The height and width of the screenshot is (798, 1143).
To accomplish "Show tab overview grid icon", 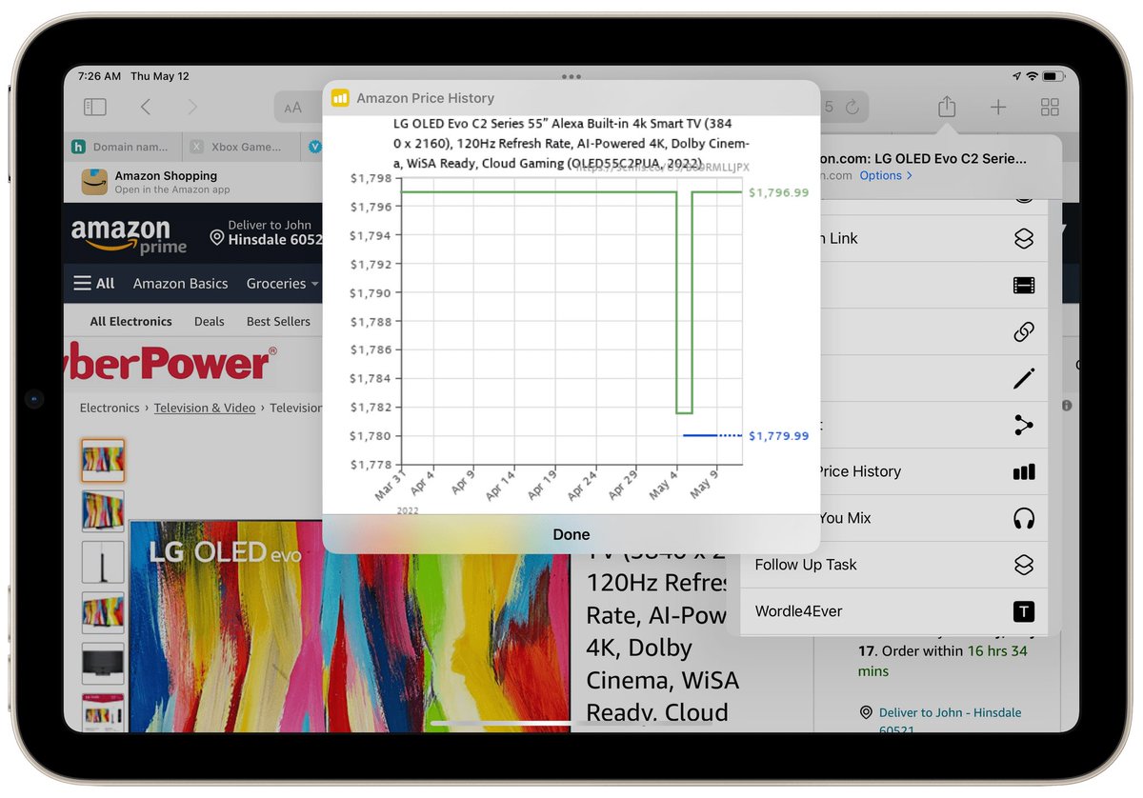I will click(1050, 108).
